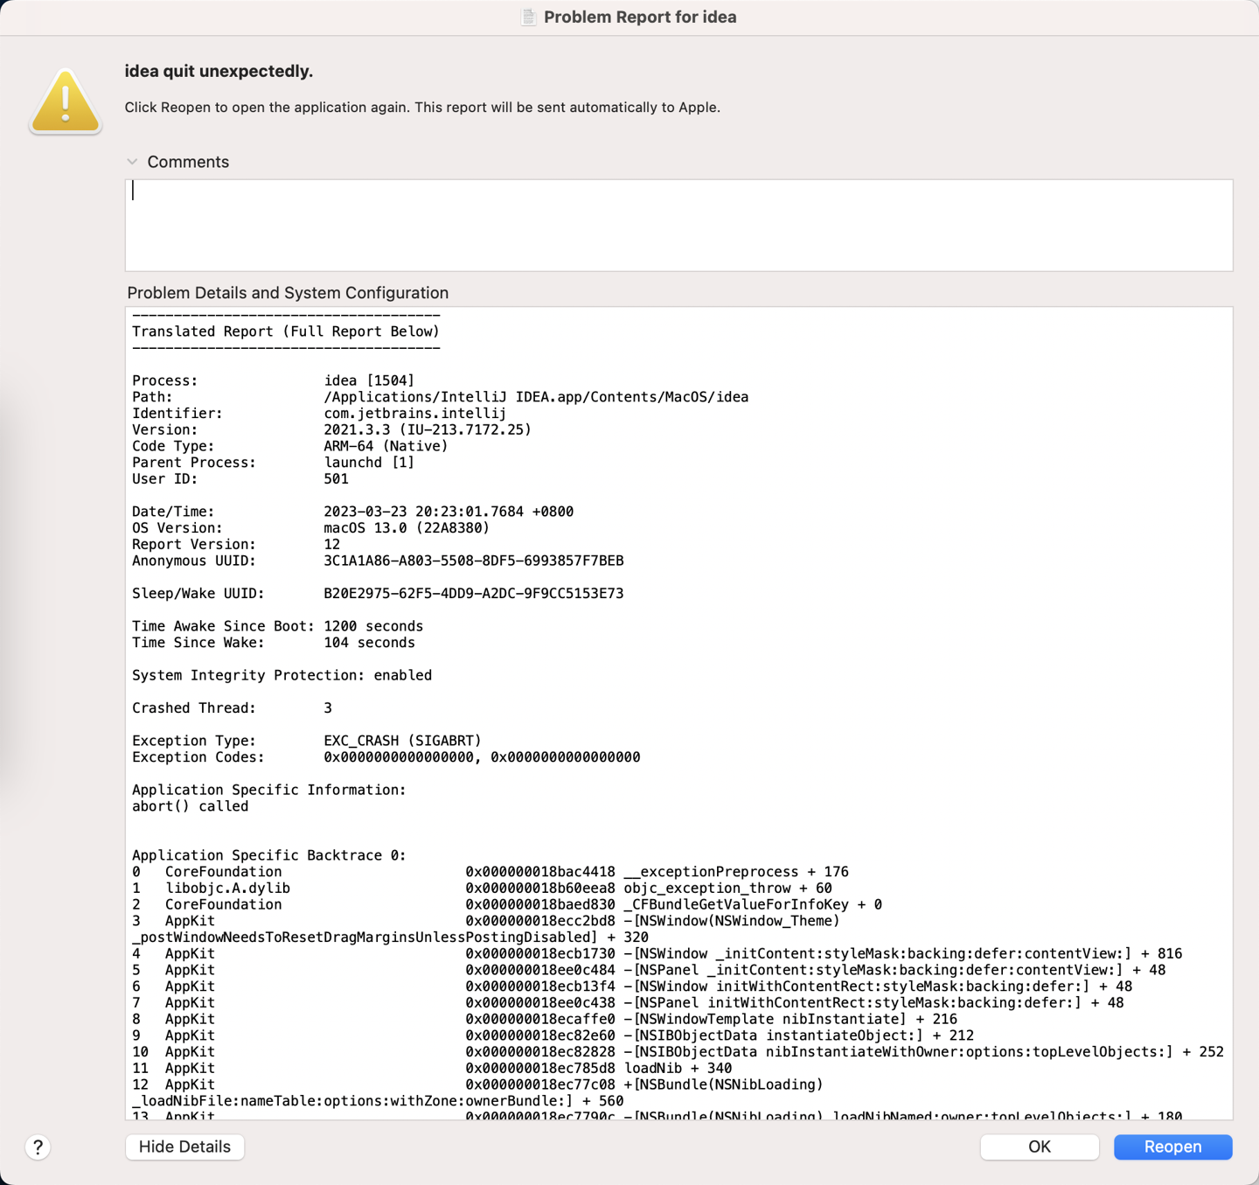Click 'Click Reopen to open the application again' message

[x=422, y=108]
